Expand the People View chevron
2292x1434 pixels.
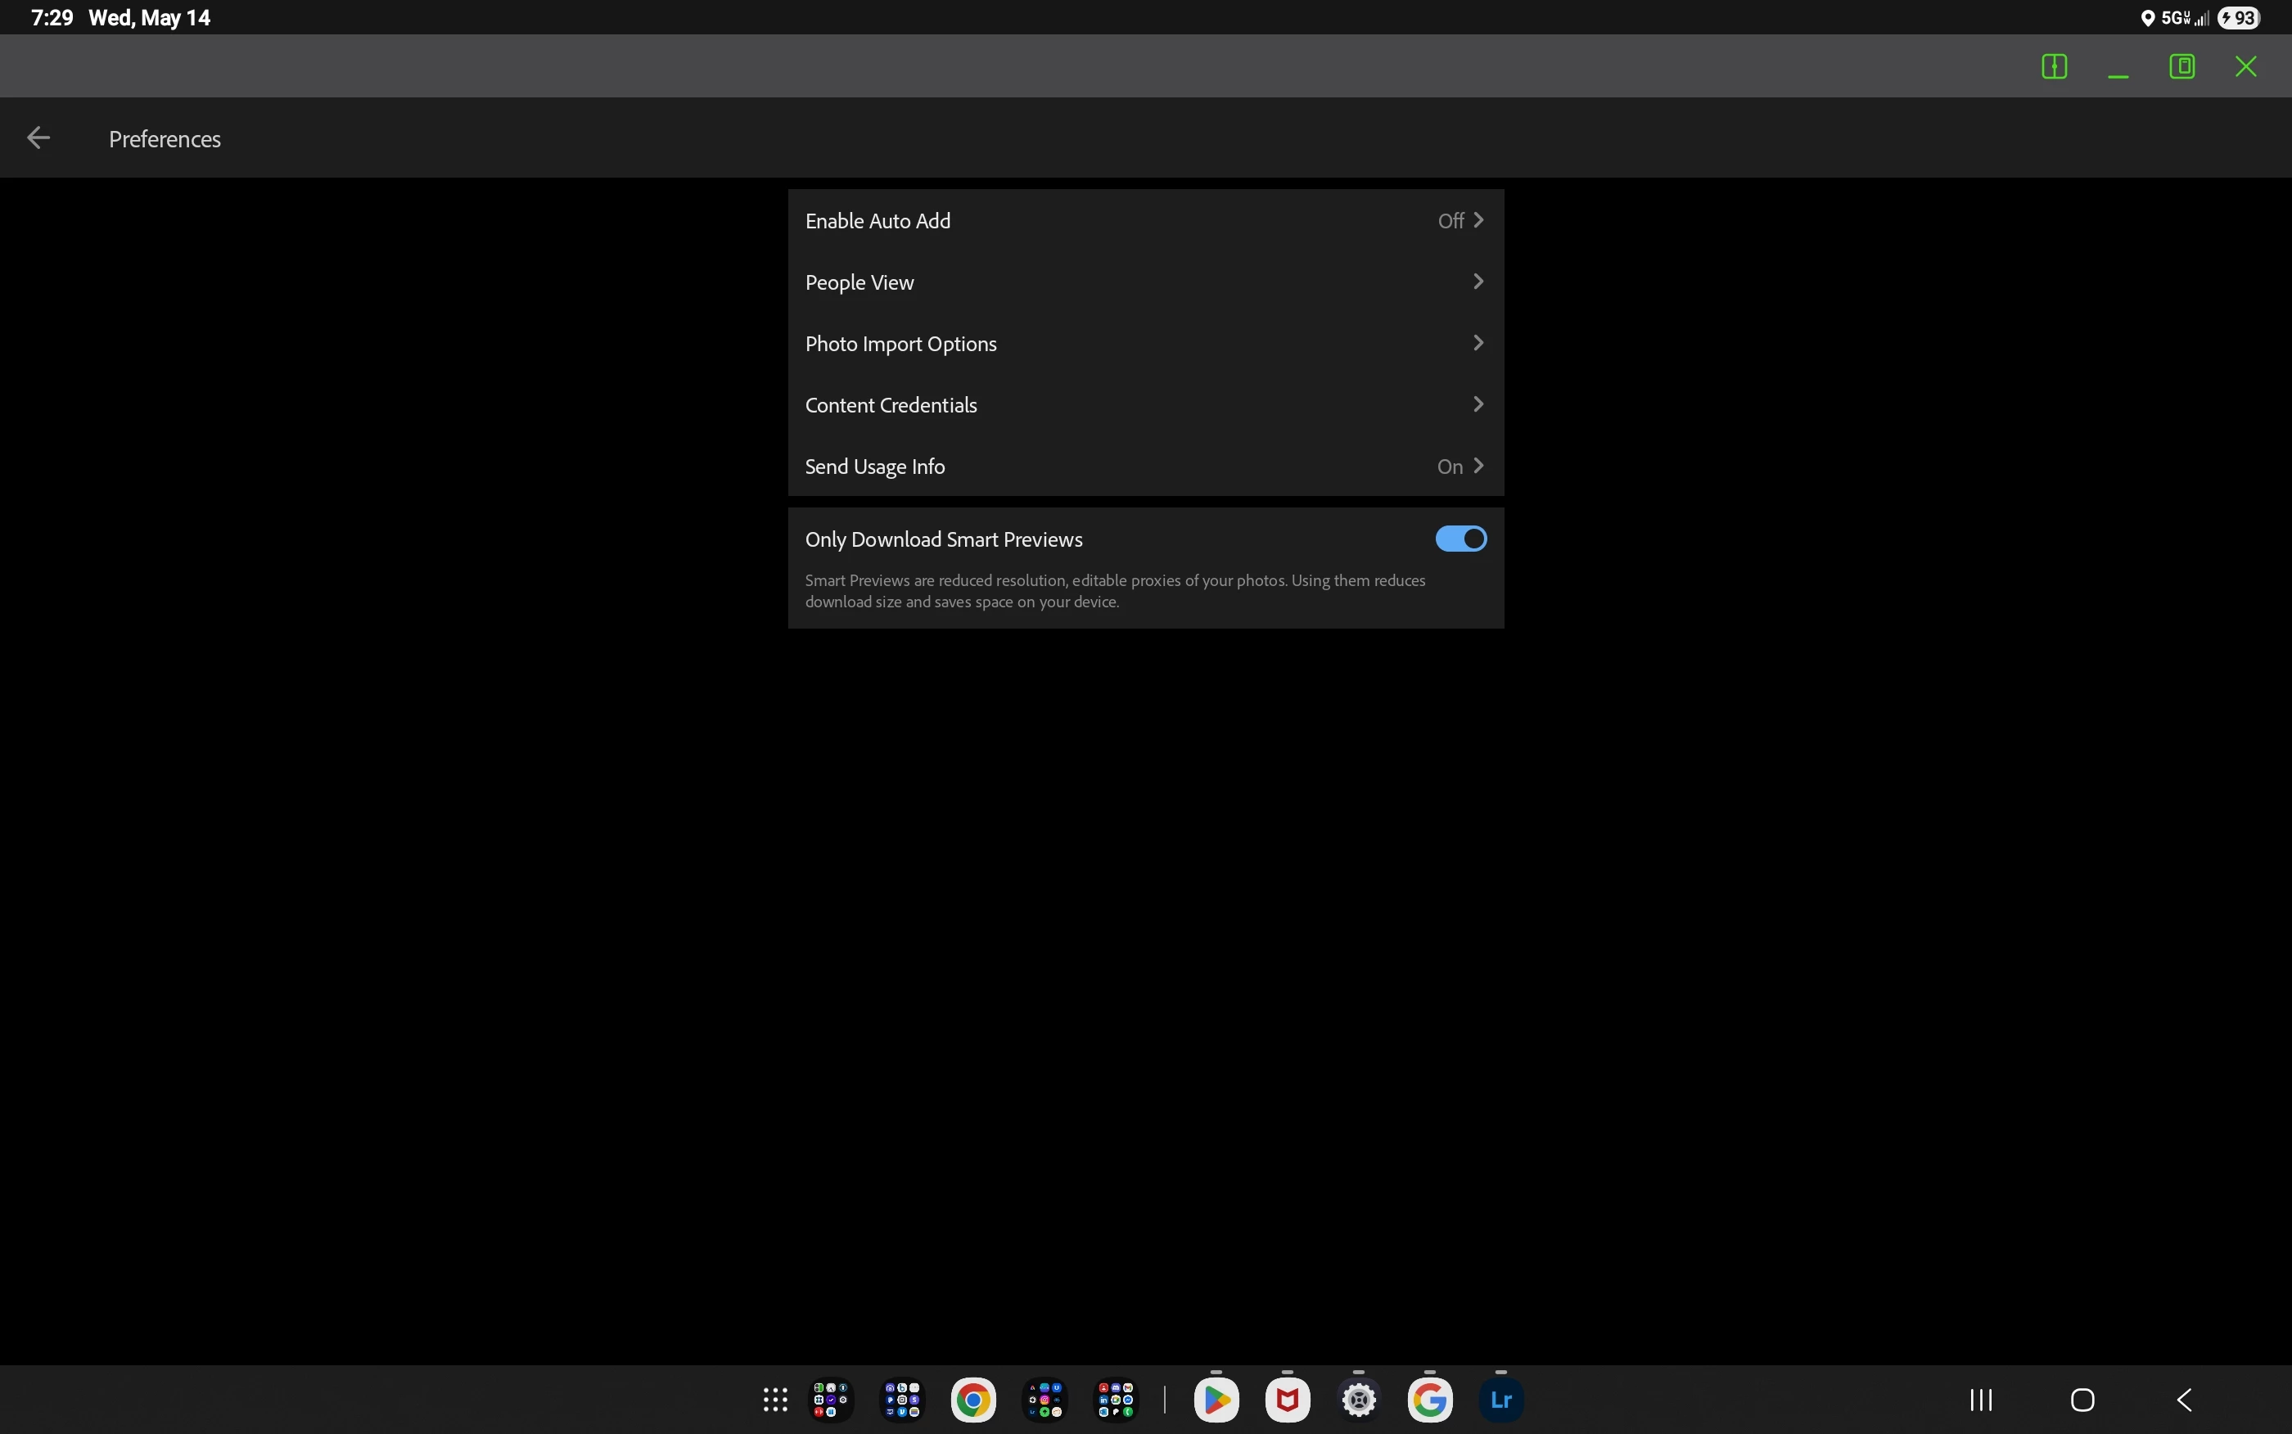[1478, 282]
